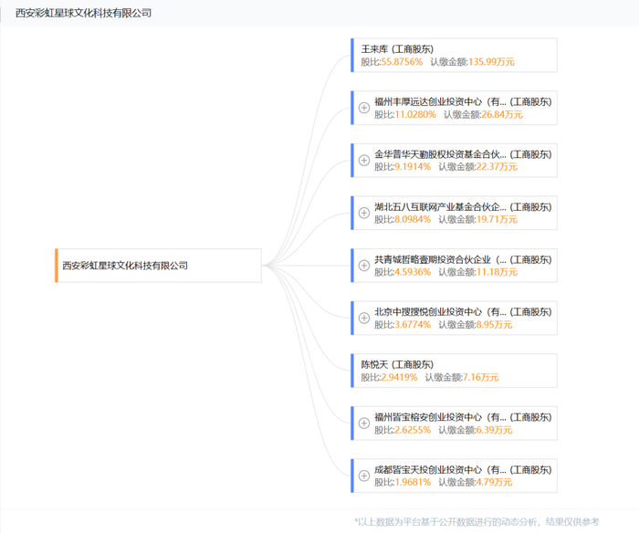Expand 北京中搜搜悦创业投资中心 node

click(364, 318)
